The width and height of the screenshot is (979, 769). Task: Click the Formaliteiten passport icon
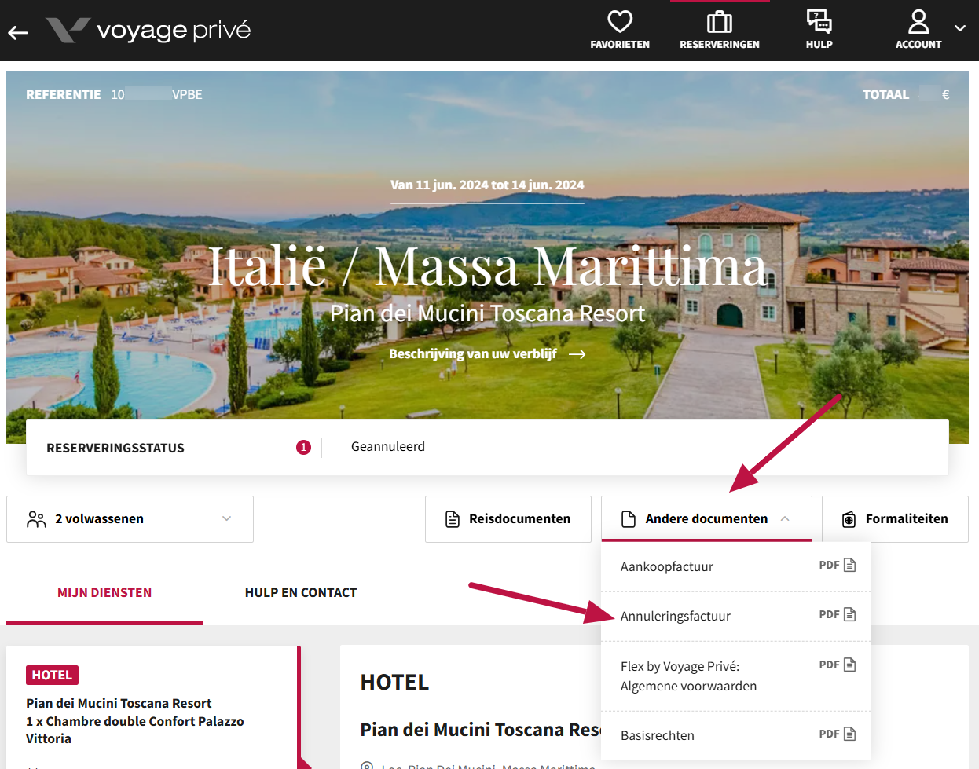pos(849,519)
